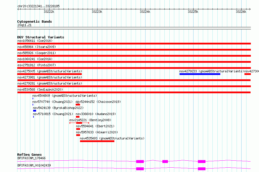Open the nsv5594641 (Ebert2021) label
This screenshot has width=259, height=172.
(95, 126)
